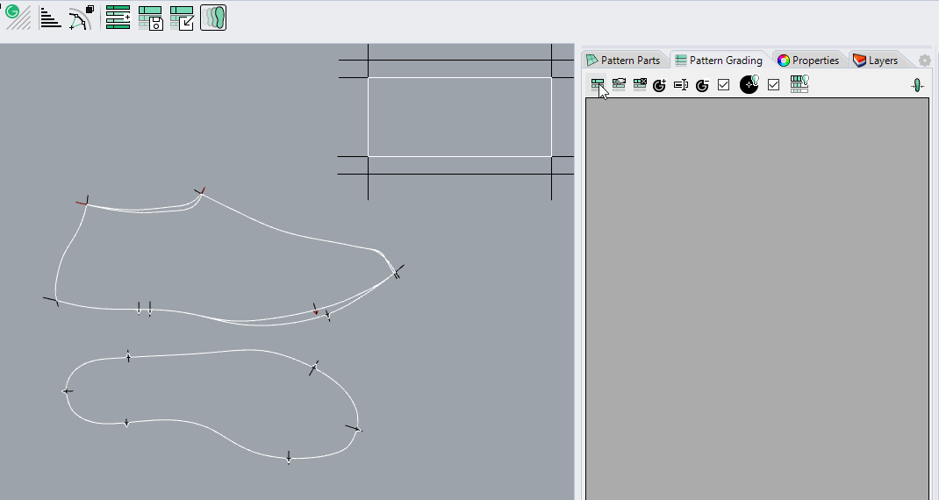Click the import grading table icon

pos(182,18)
